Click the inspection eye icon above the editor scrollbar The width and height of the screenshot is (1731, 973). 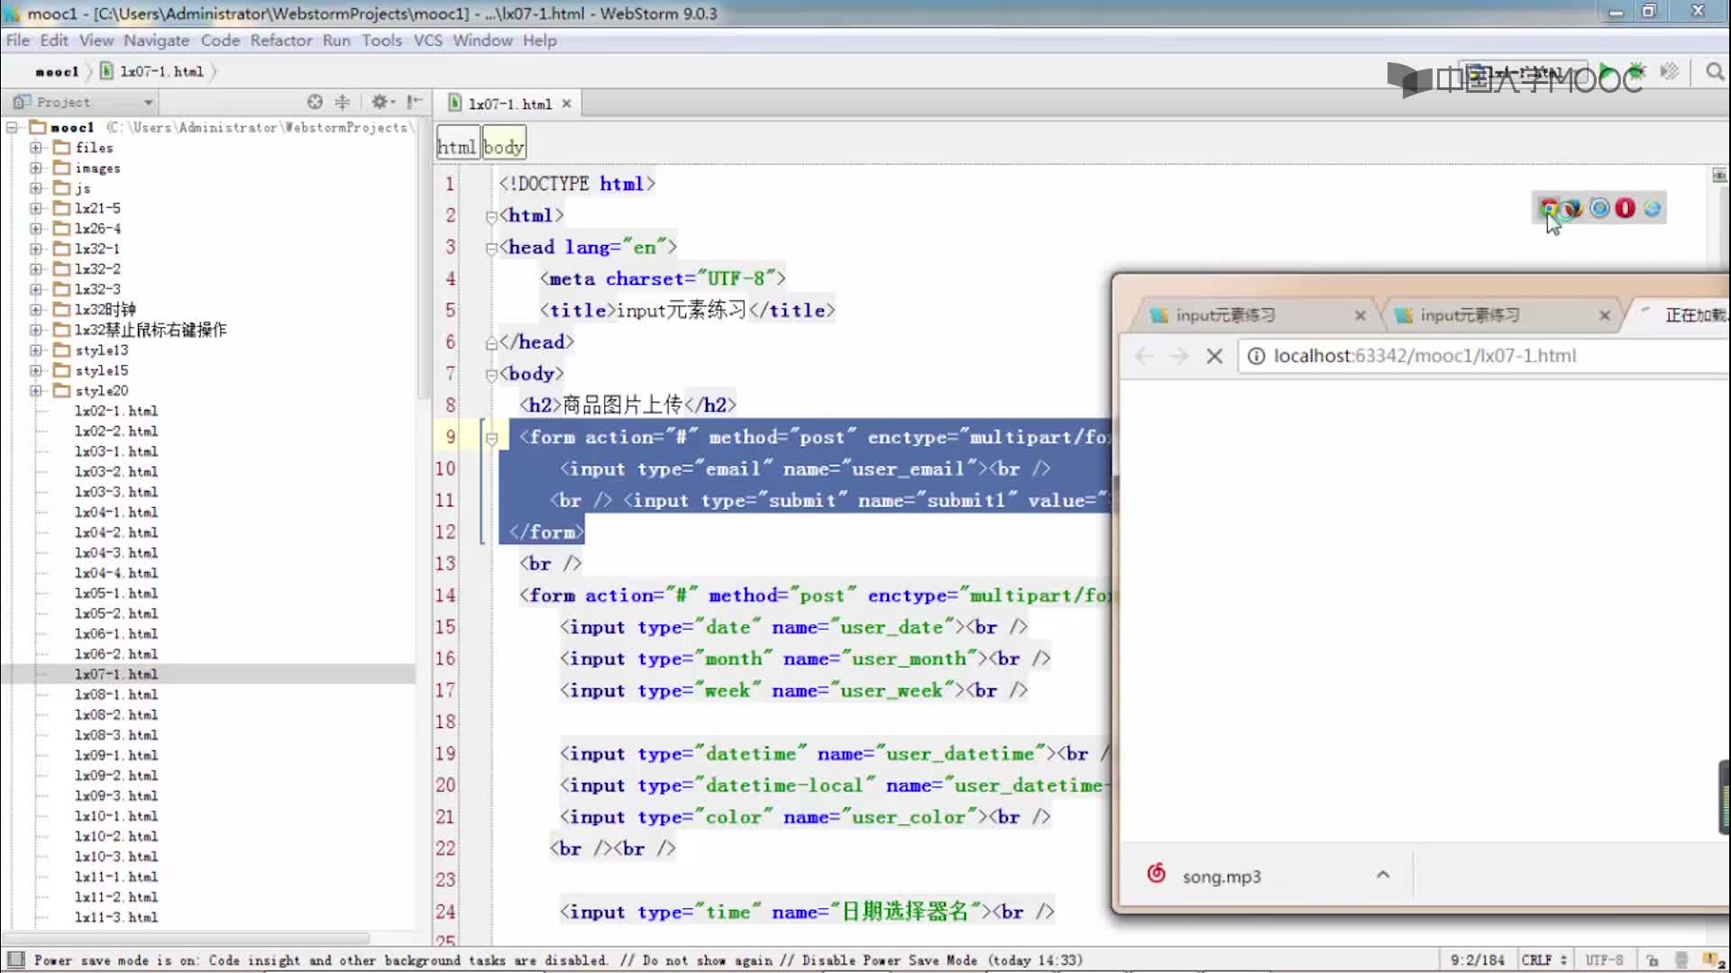click(x=1719, y=175)
